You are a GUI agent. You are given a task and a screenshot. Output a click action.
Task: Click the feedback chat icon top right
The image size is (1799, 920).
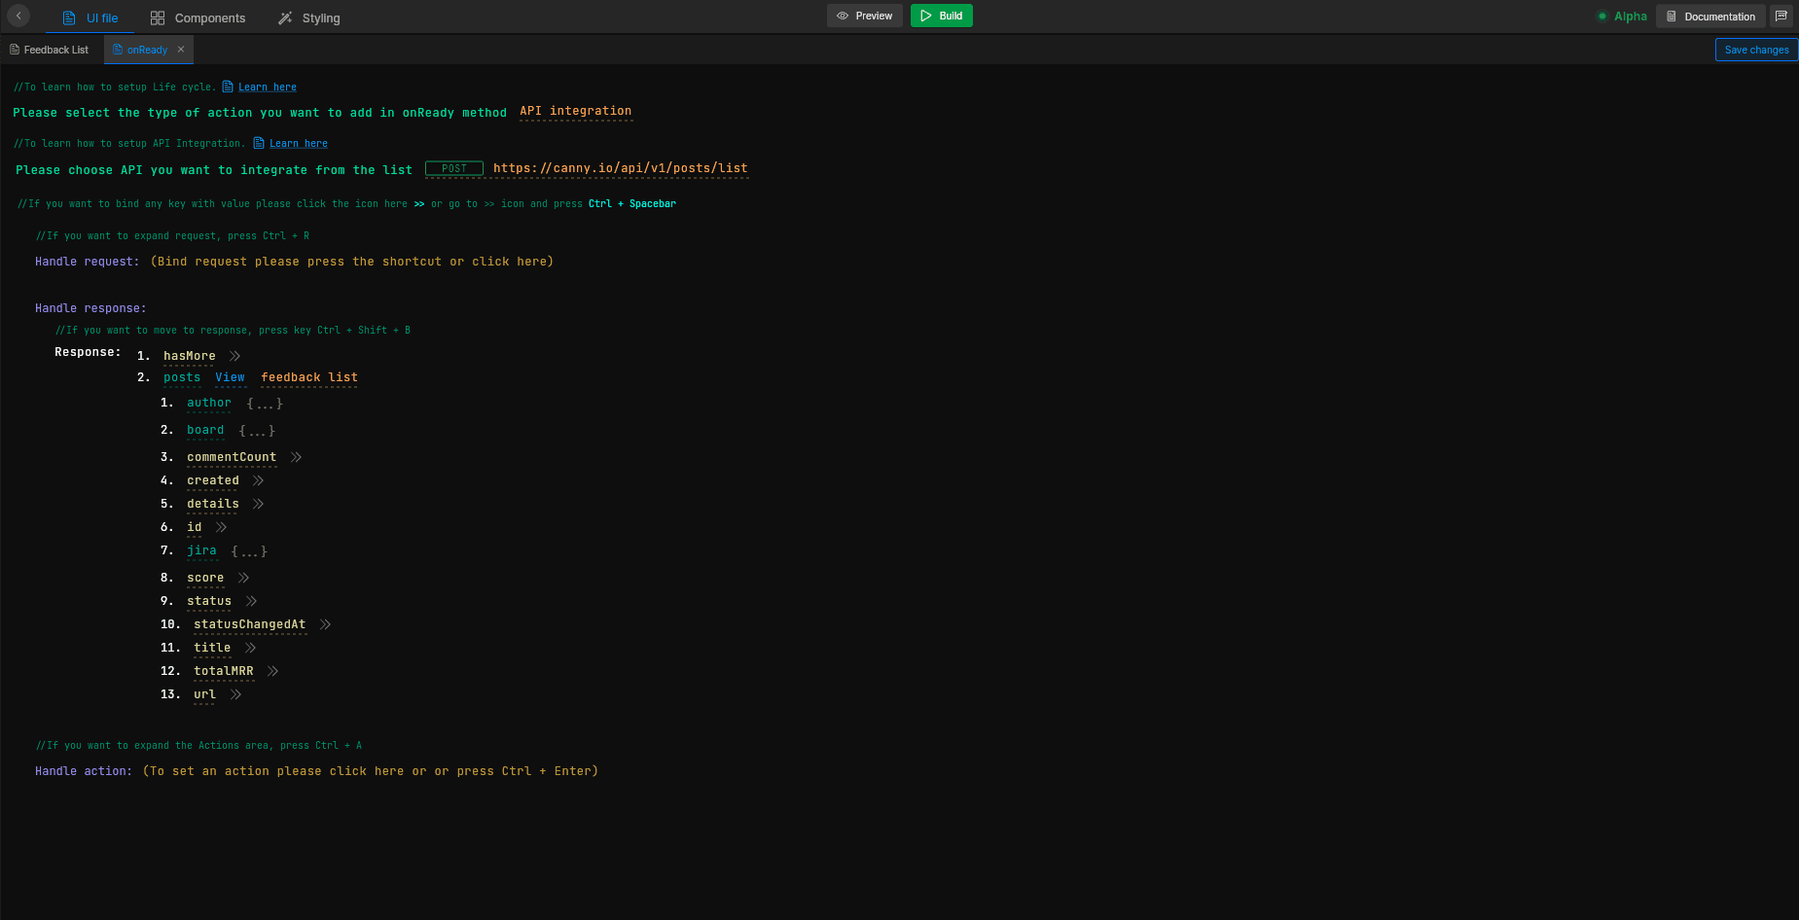coord(1781,16)
